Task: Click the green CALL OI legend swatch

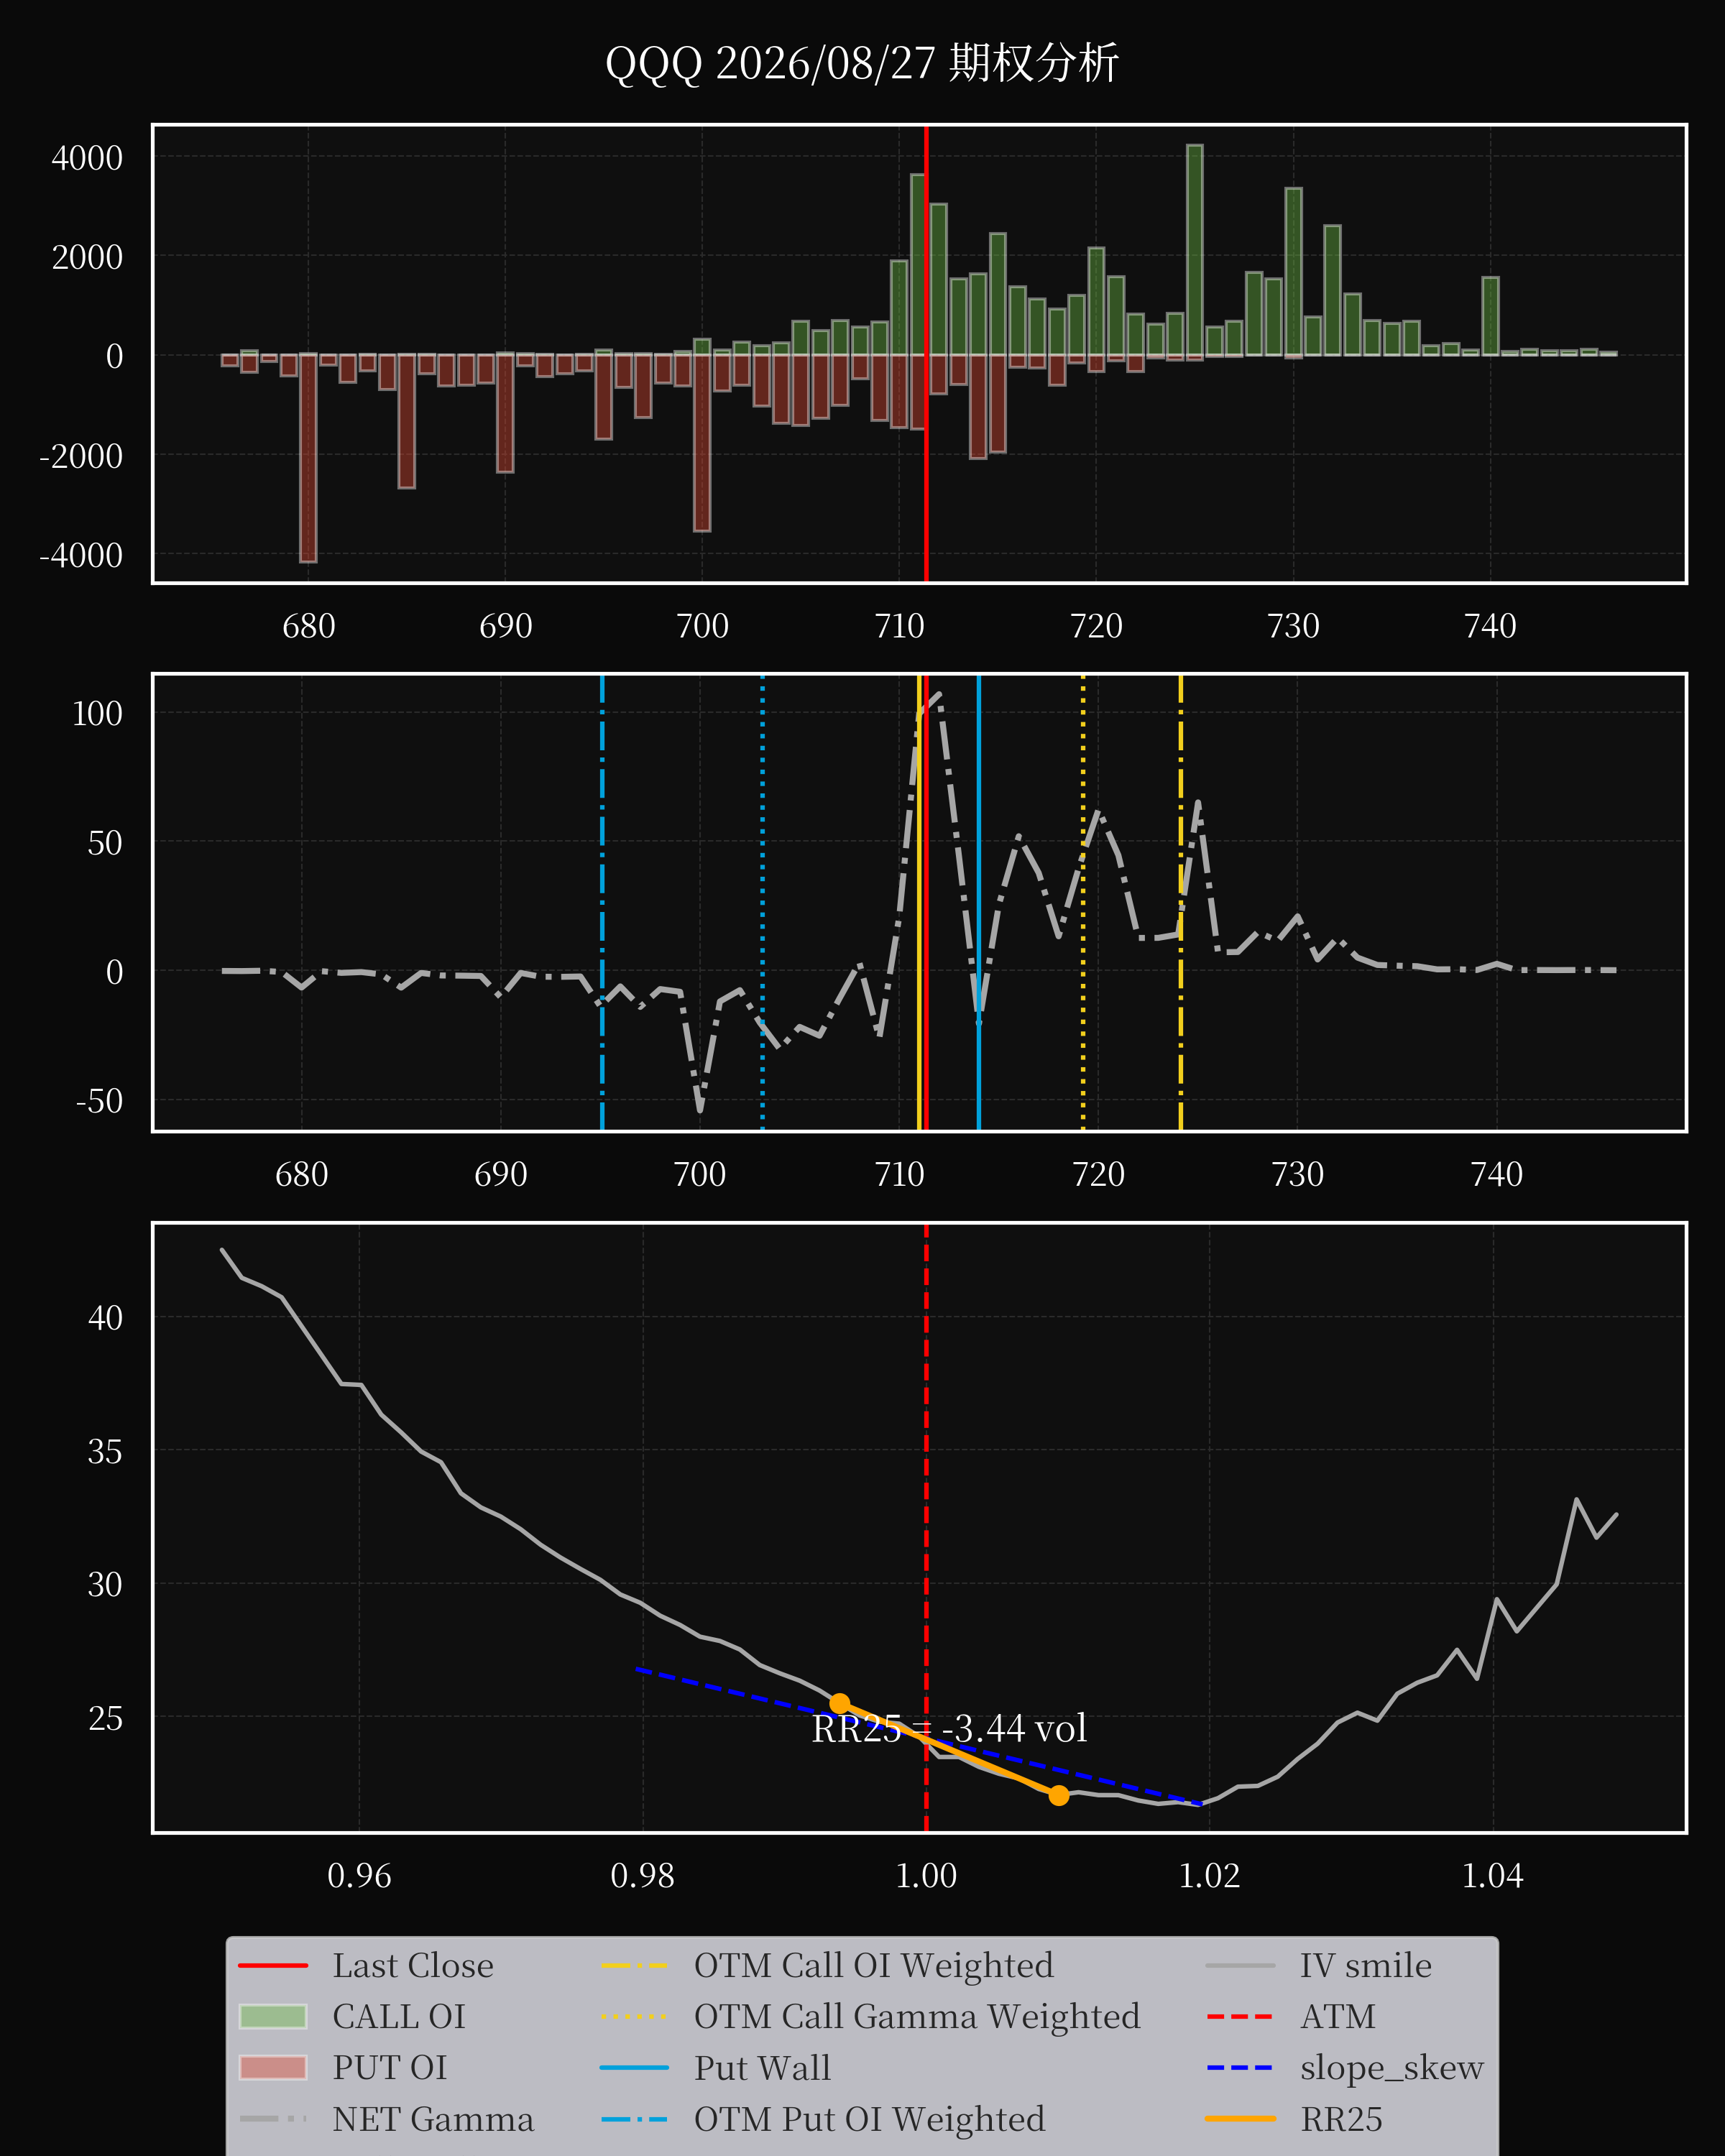Action: (x=273, y=2017)
